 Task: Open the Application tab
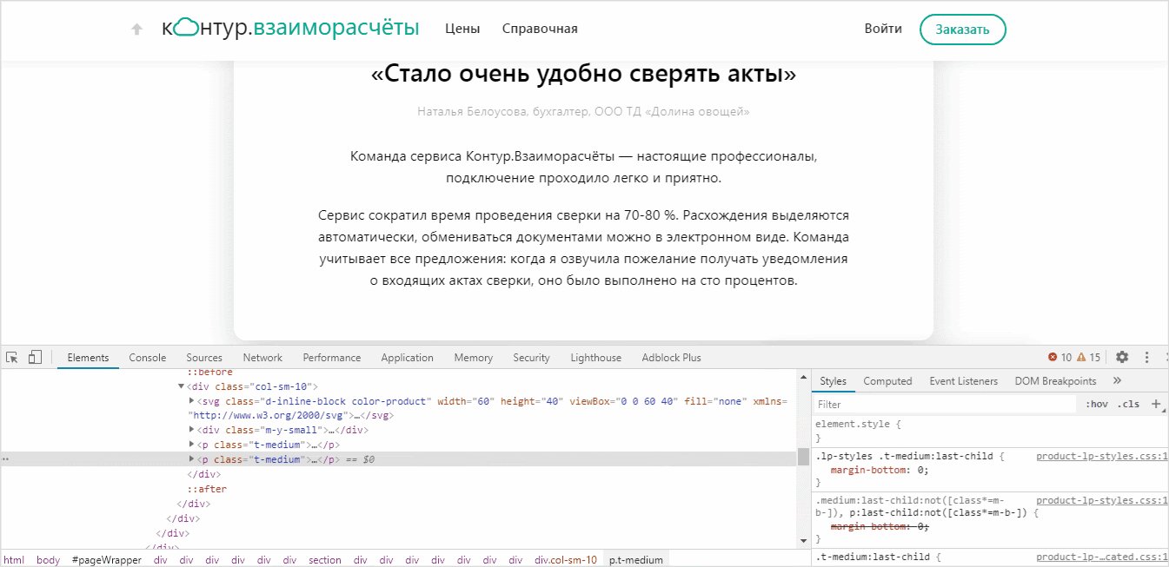tap(407, 357)
